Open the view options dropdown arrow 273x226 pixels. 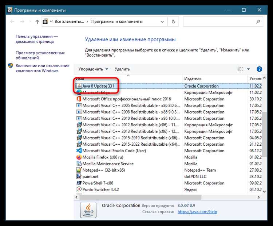pyautogui.click(x=248, y=69)
